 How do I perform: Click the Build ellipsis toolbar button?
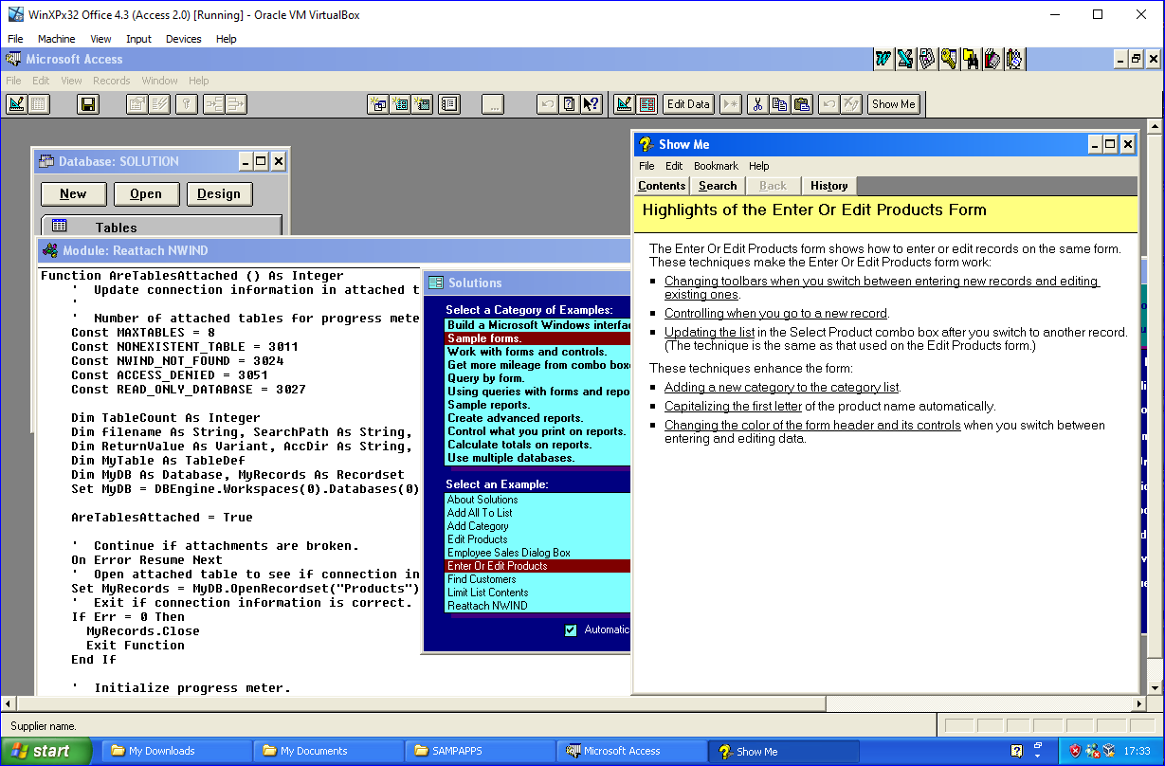click(x=492, y=104)
